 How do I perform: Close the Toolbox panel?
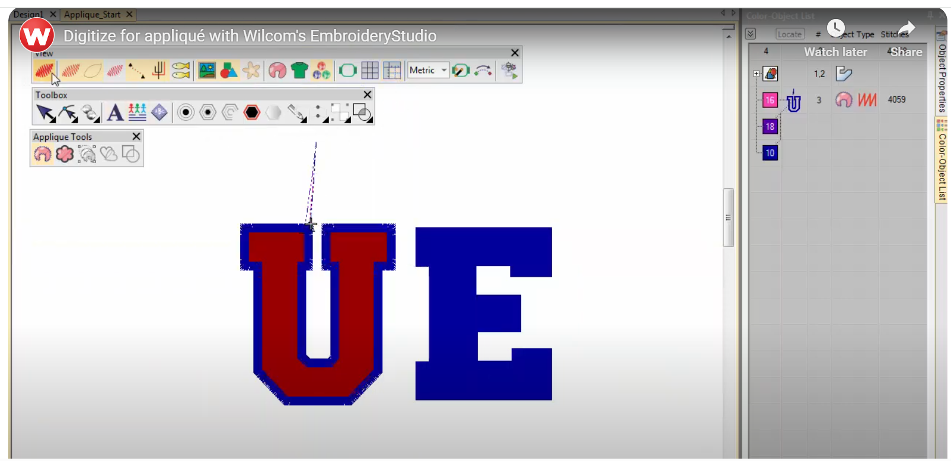point(368,95)
